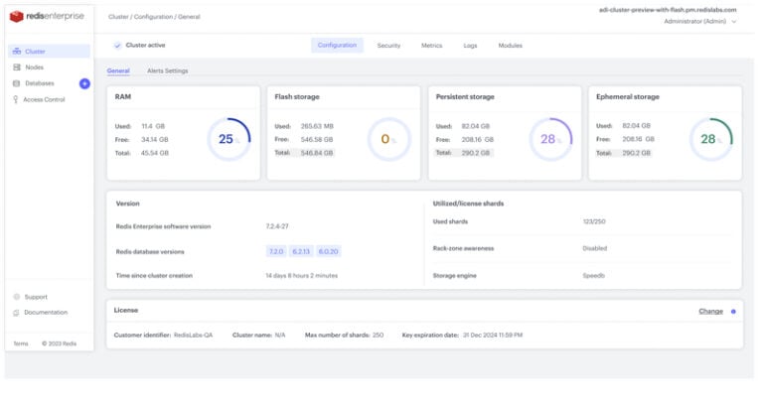Select the Alerts Settings sub-tab
Image resolution: width=763 pixels, height=409 pixels.
[167, 70]
